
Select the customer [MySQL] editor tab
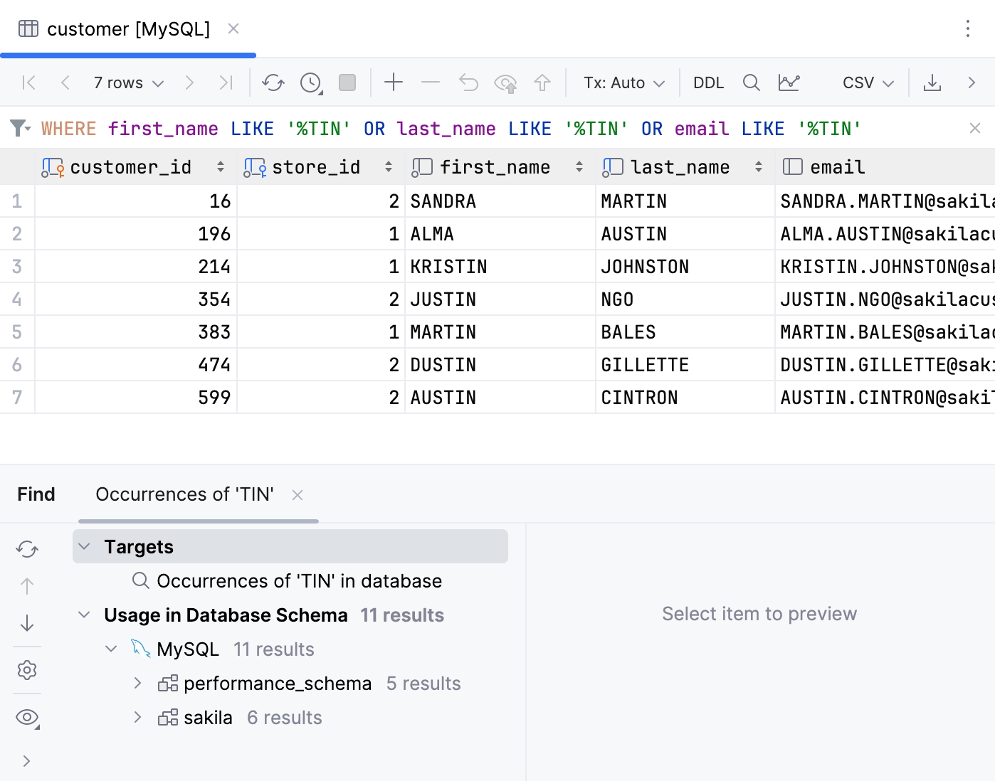[x=127, y=29]
